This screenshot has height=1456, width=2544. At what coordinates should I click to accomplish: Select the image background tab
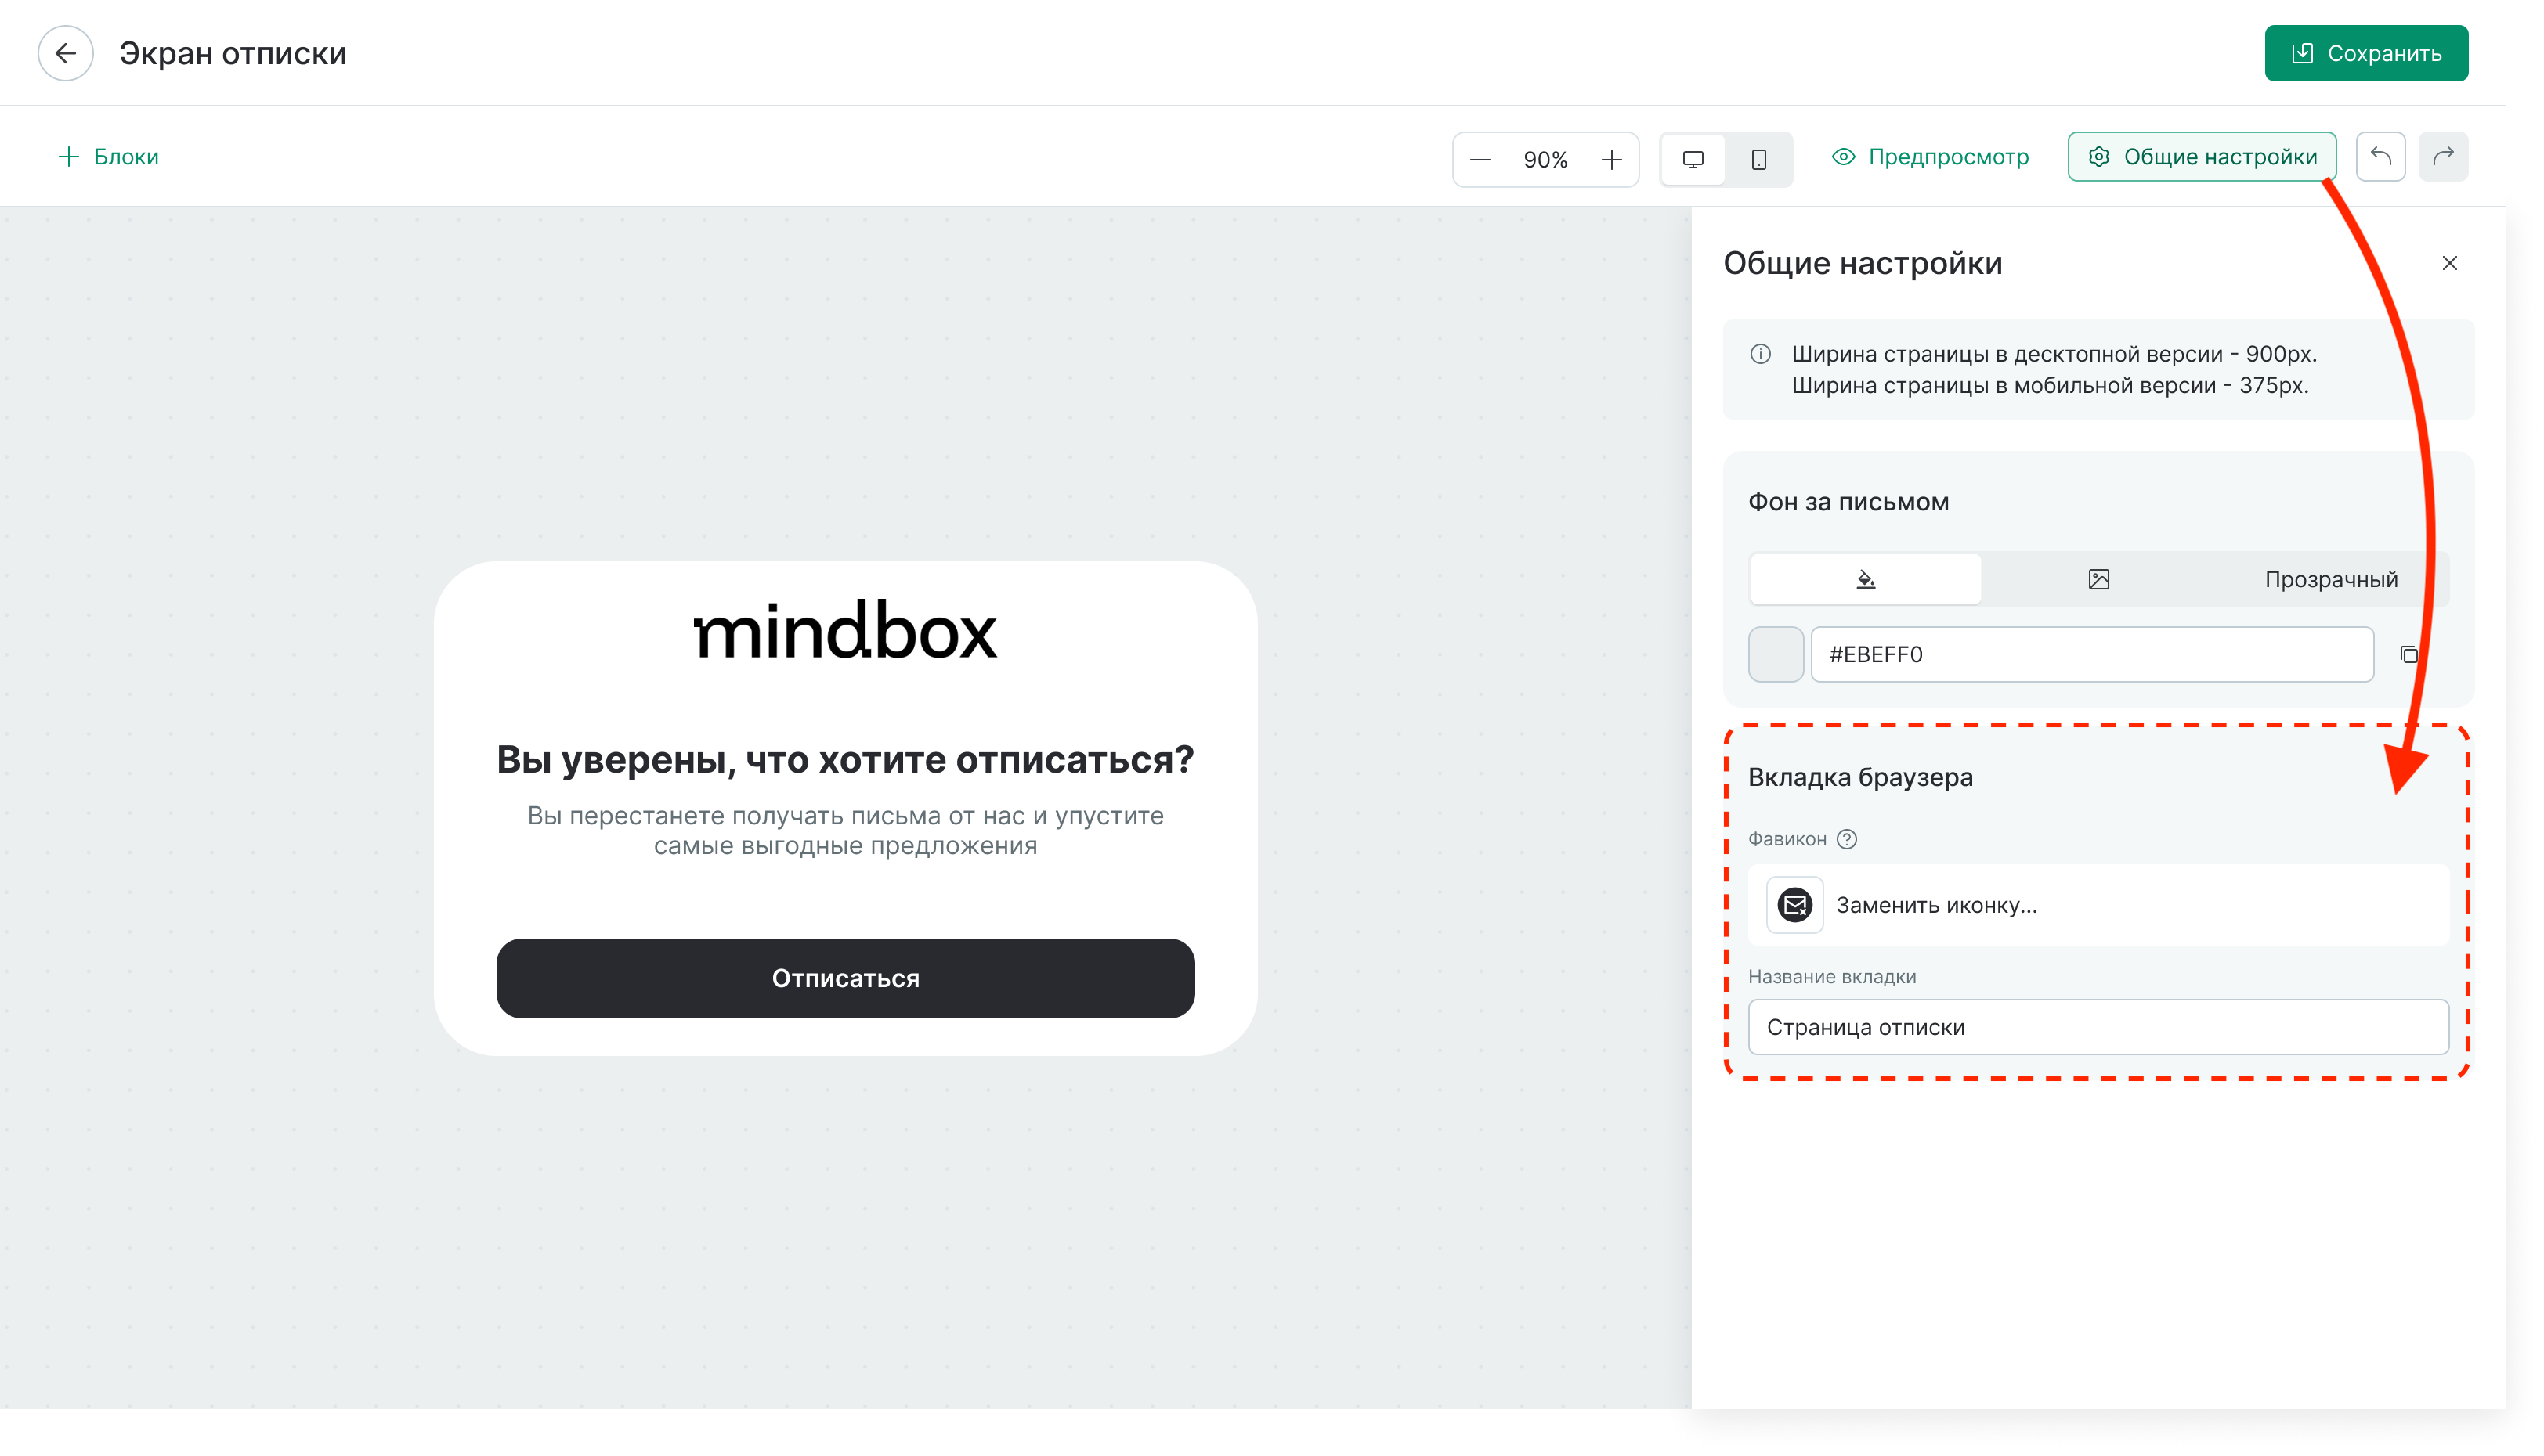click(x=2098, y=579)
